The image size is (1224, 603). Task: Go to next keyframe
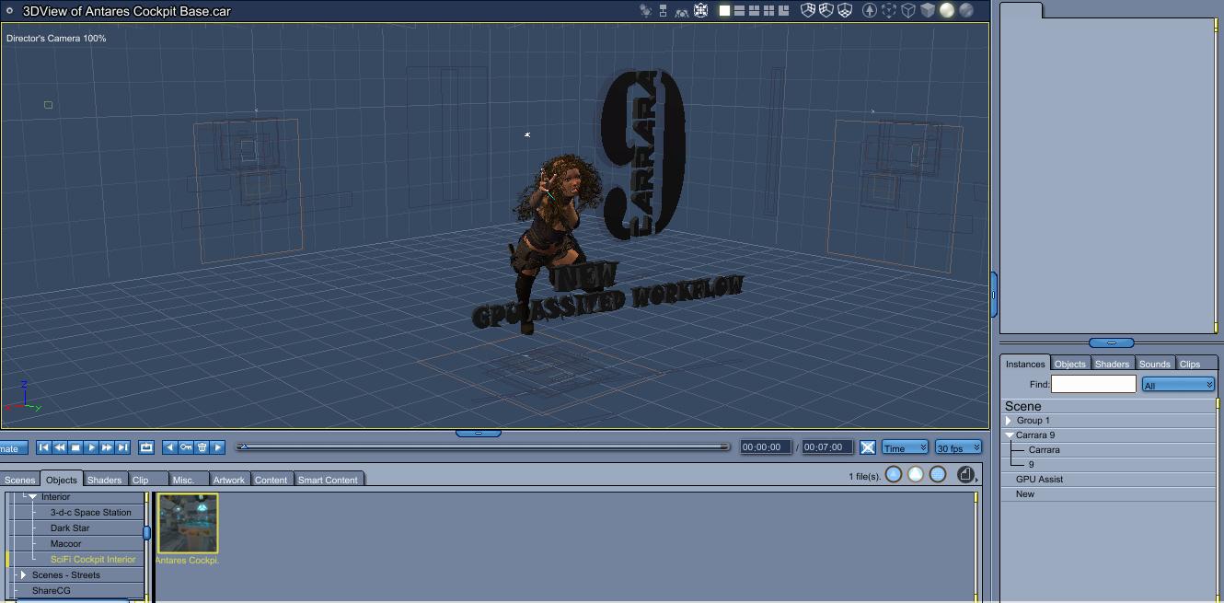click(218, 447)
